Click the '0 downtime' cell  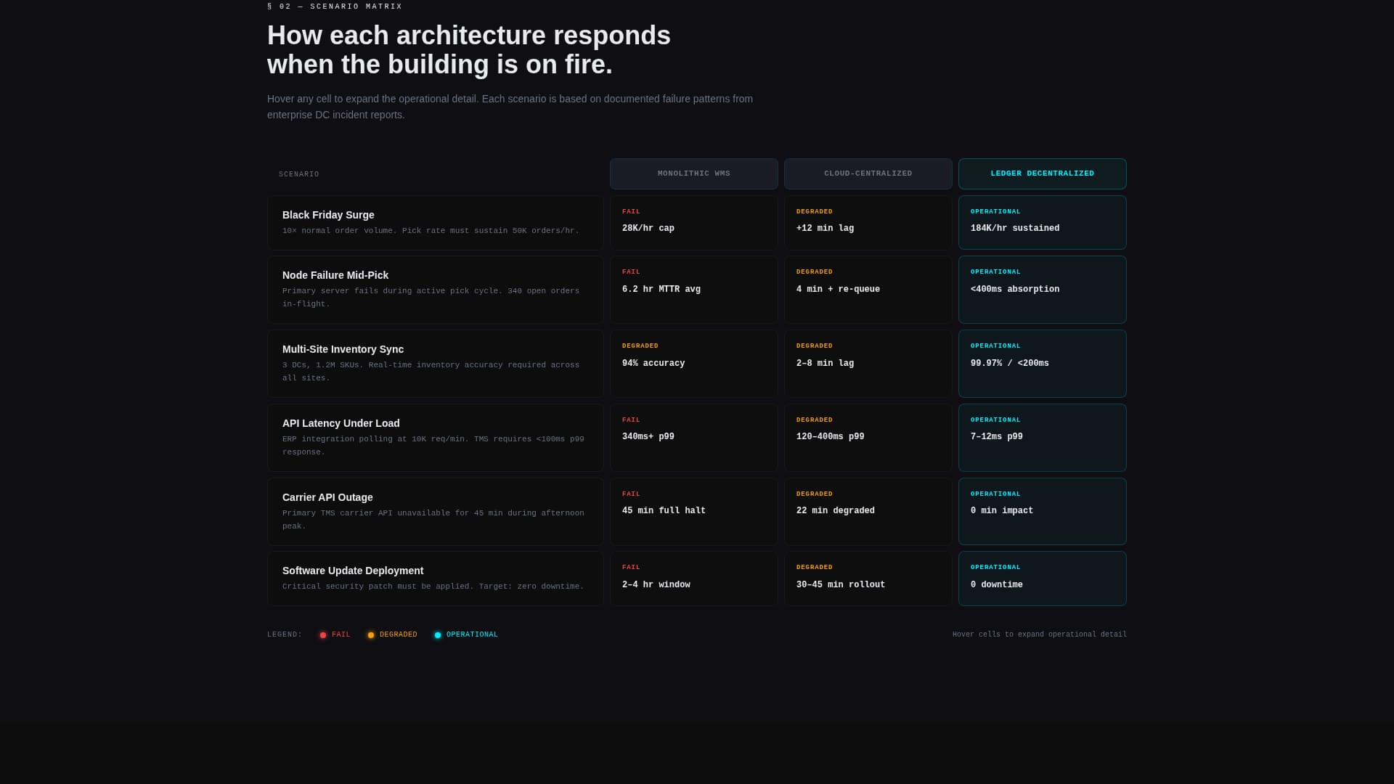1042,579
